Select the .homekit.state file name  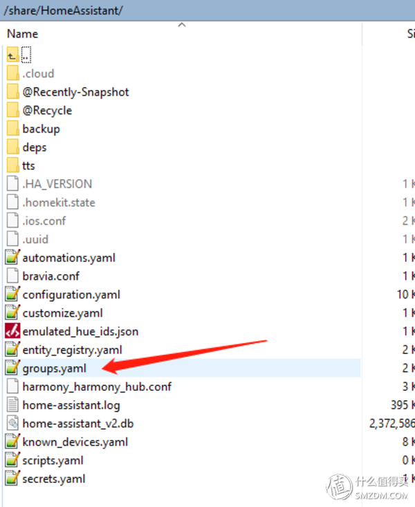pyautogui.click(x=59, y=203)
